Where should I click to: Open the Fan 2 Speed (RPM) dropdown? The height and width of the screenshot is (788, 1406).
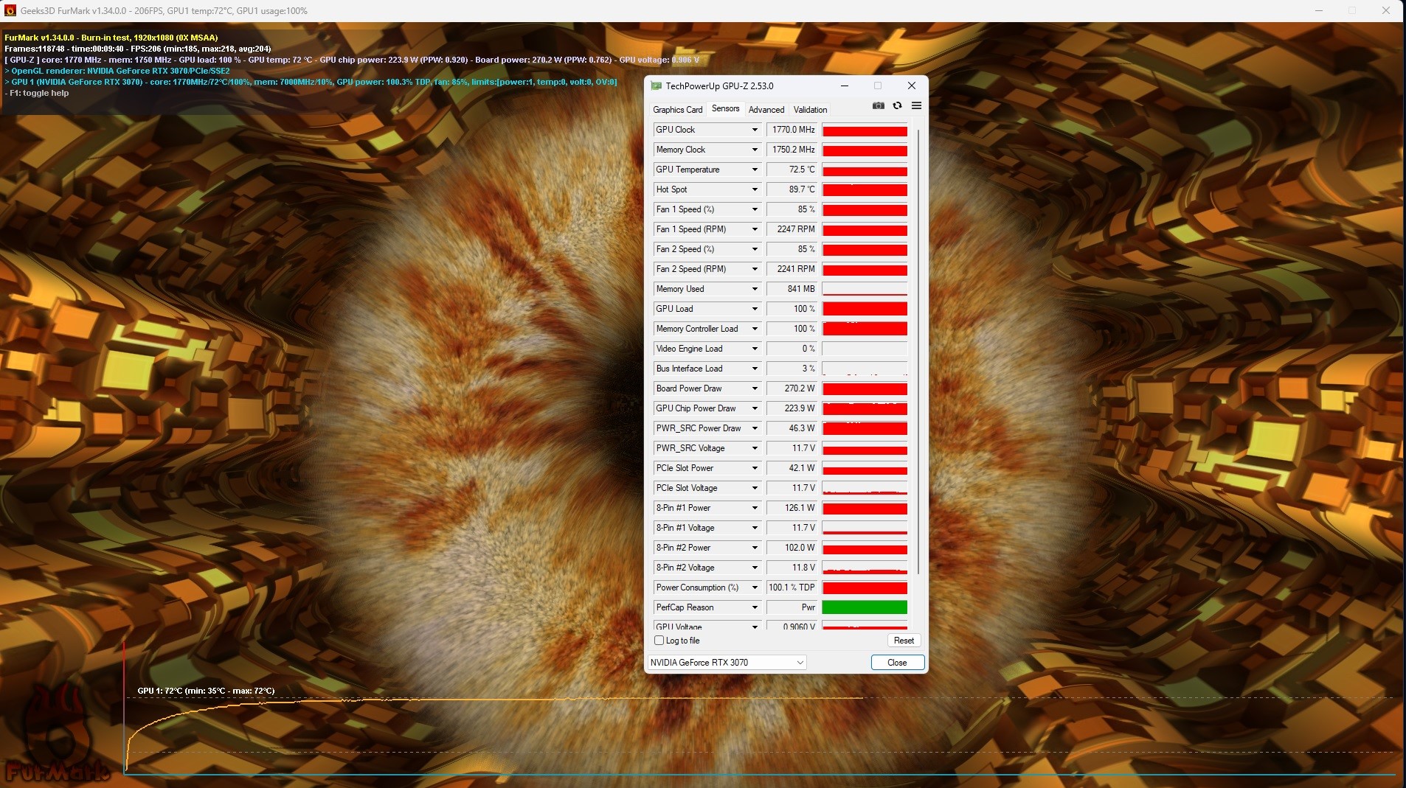coord(755,269)
